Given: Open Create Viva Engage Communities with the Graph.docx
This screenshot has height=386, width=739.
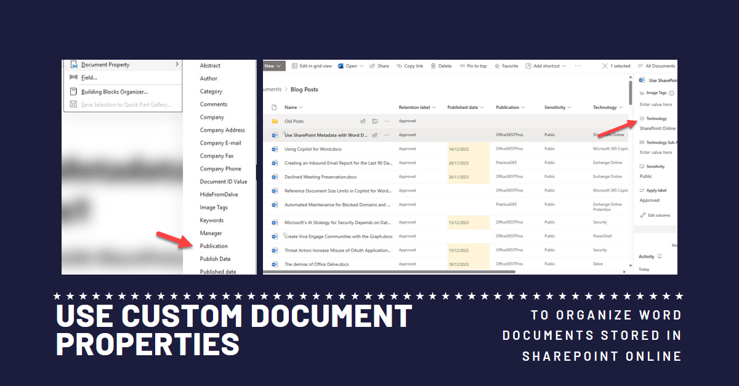Looking at the screenshot, I should click(339, 236).
